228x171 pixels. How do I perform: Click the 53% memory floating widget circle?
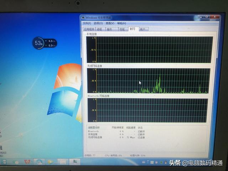click(38, 43)
